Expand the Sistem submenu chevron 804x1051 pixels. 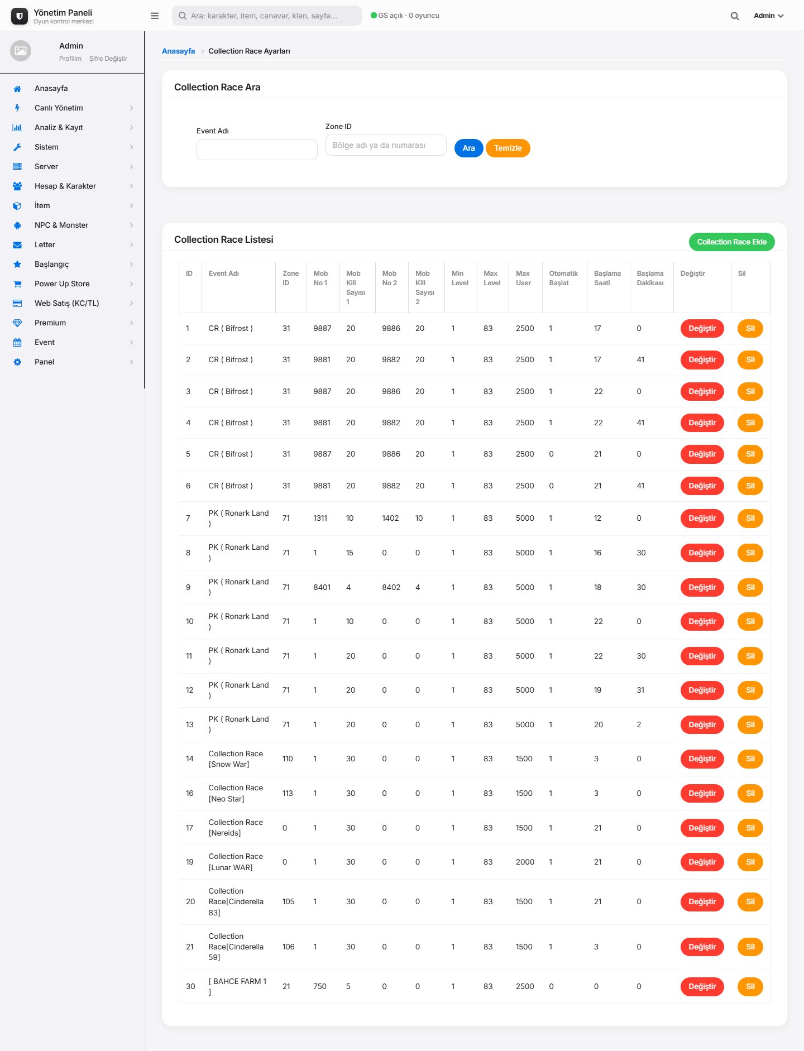132,147
